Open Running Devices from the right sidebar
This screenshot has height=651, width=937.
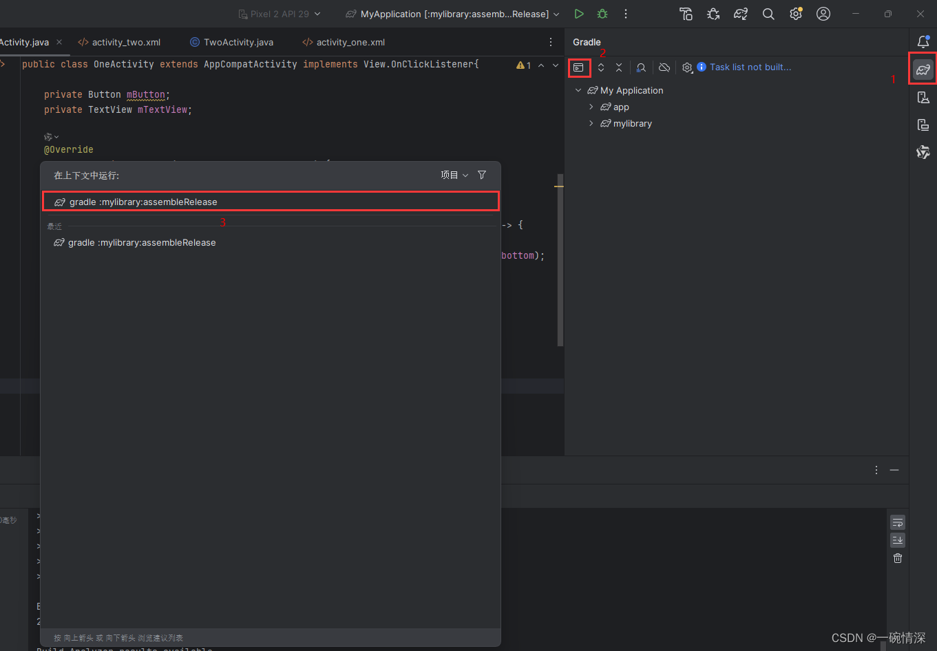[x=923, y=125]
